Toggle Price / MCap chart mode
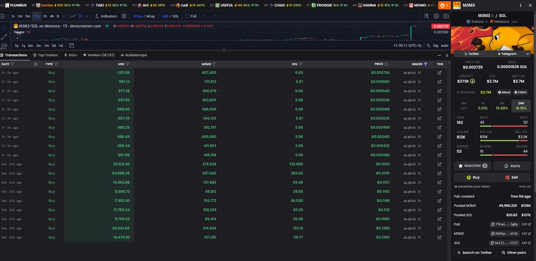536x261 pixels. [144, 16]
